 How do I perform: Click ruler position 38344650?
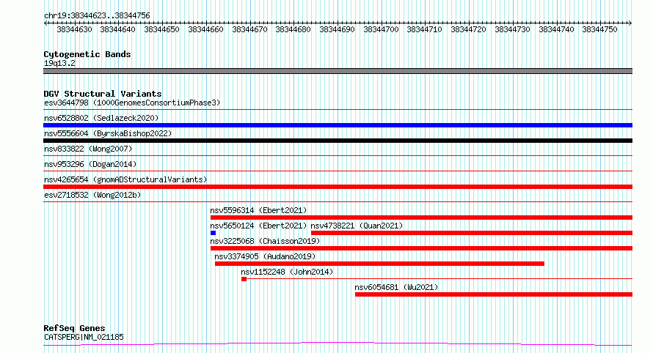pyautogui.click(x=161, y=29)
